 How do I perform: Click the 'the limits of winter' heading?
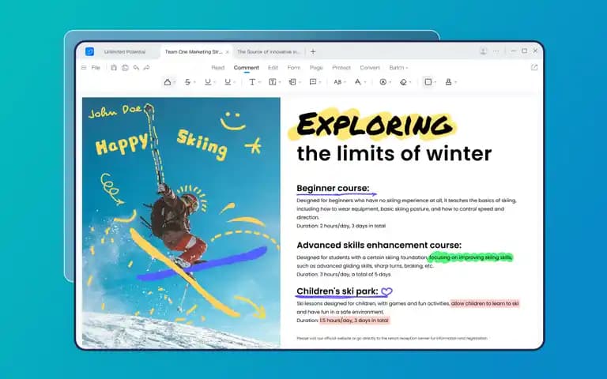394,153
